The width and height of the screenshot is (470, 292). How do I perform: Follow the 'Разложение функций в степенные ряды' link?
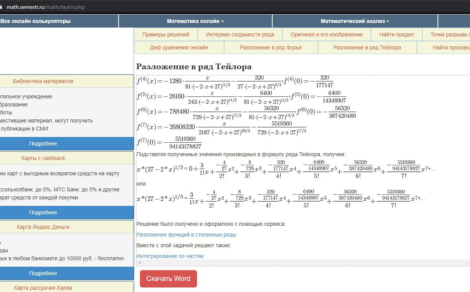pyautogui.click(x=186, y=235)
